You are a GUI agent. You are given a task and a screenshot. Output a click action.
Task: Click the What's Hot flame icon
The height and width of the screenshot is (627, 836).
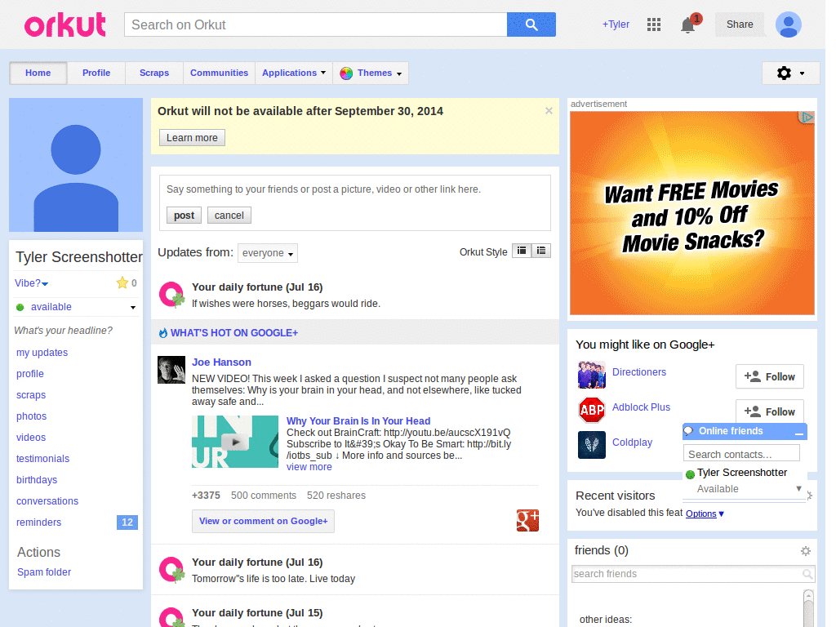(163, 333)
